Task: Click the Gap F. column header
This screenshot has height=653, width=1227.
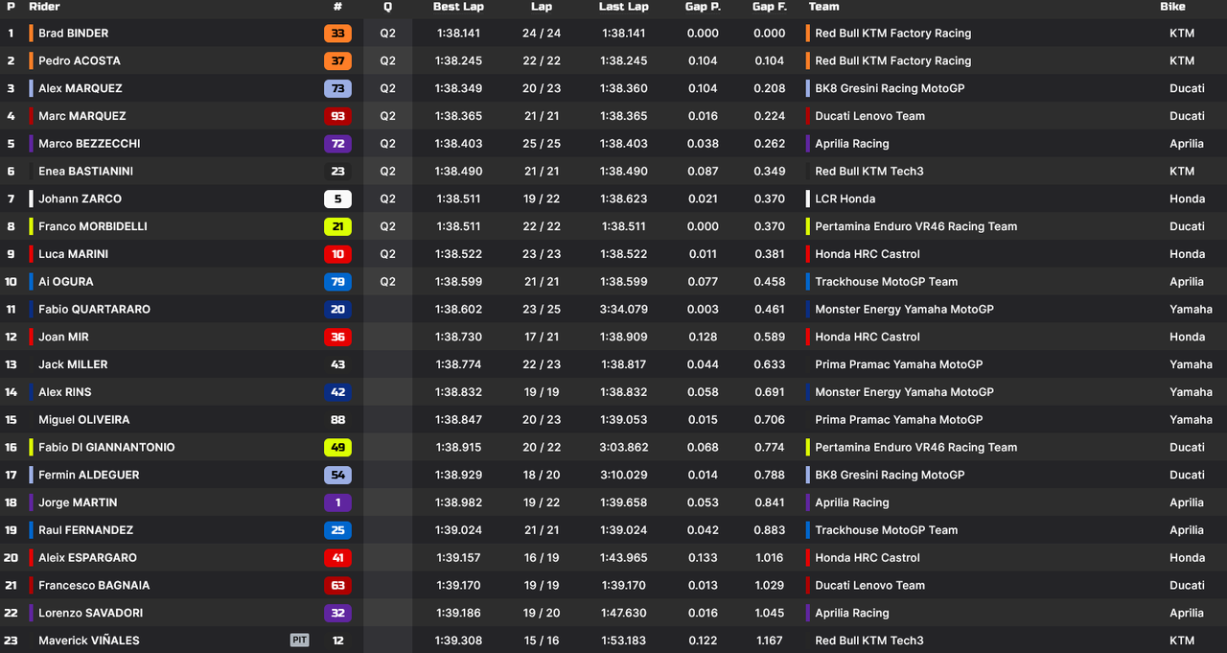Action: (769, 7)
